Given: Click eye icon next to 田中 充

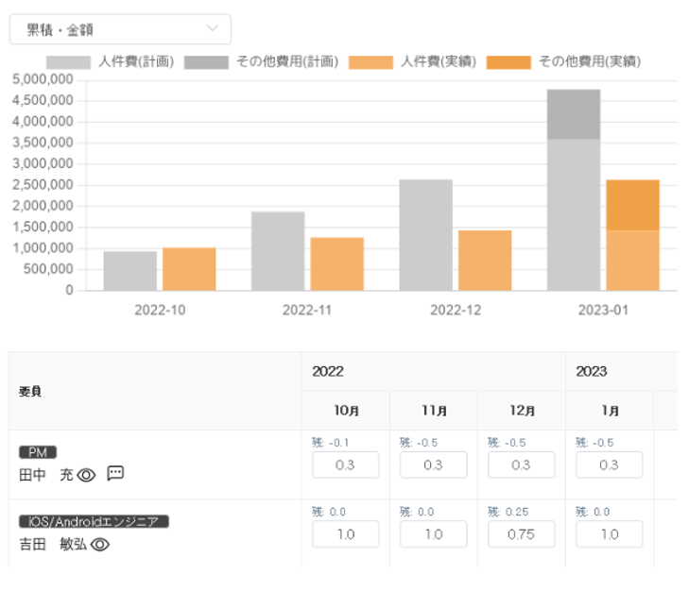Looking at the screenshot, I should pyautogui.click(x=86, y=475).
